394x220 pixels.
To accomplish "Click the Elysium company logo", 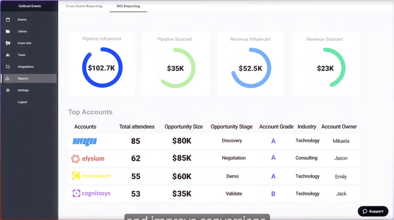I will [x=88, y=159].
